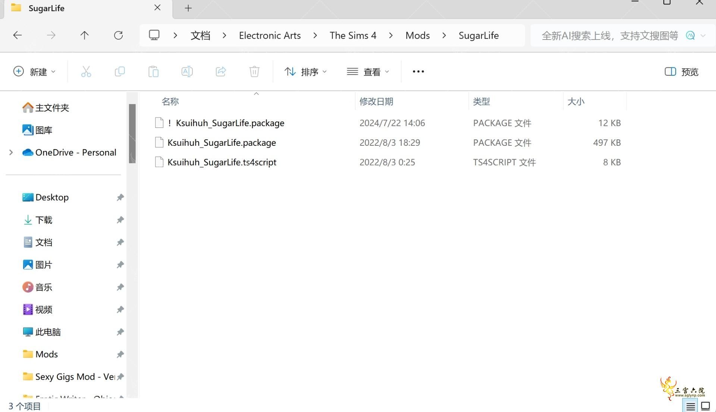Click the This PC monitor icon in address bar
Screen dimensions: 716x412
point(154,35)
